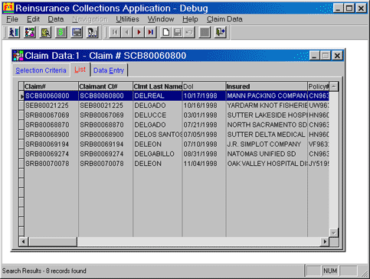This screenshot has width=370, height=279.
Task: Switch to the Selection Criteria tab
Action: coord(41,70)
